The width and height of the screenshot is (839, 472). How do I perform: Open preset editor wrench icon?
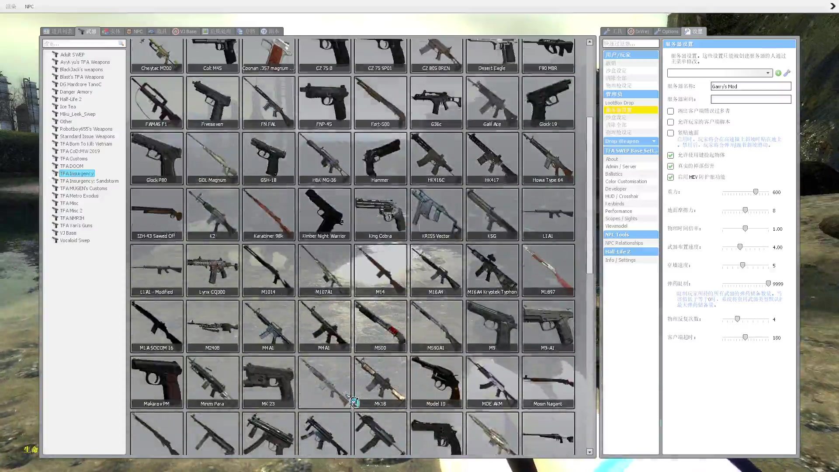click(787, 73)
